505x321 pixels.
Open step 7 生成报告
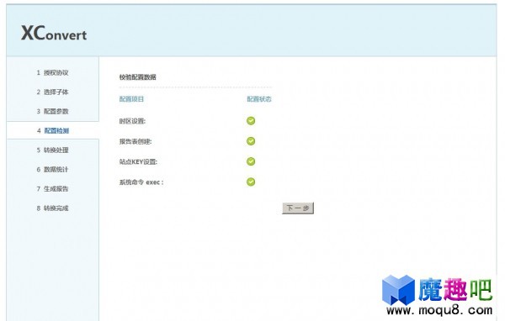click(x=52, y=189)
